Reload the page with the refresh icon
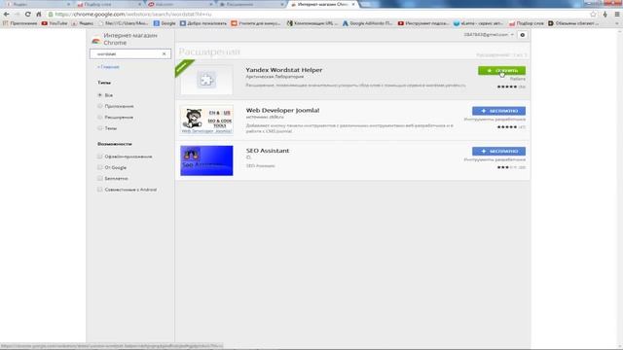 (x=28, y=15)
